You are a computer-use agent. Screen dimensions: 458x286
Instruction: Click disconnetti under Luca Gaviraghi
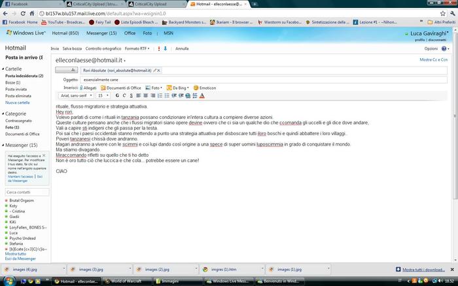(x=437, y=40)
